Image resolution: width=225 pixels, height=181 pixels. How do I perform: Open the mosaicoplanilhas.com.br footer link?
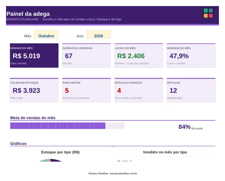(124, 173)
